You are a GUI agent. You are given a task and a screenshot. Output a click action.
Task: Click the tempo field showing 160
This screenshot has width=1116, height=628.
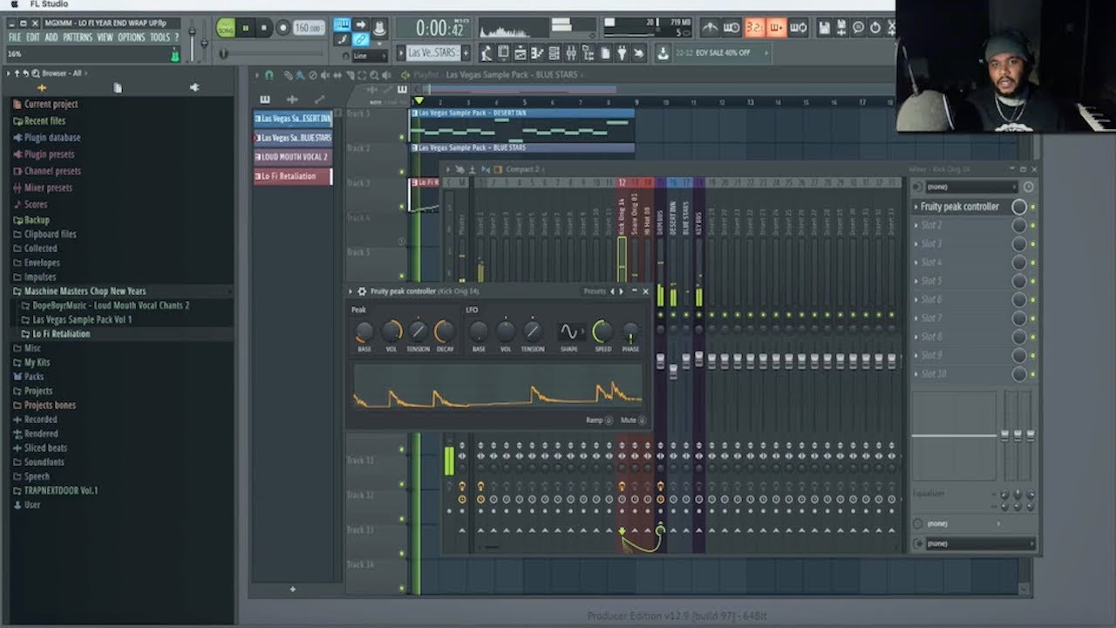pyautogui.click(x=309, y=28)
